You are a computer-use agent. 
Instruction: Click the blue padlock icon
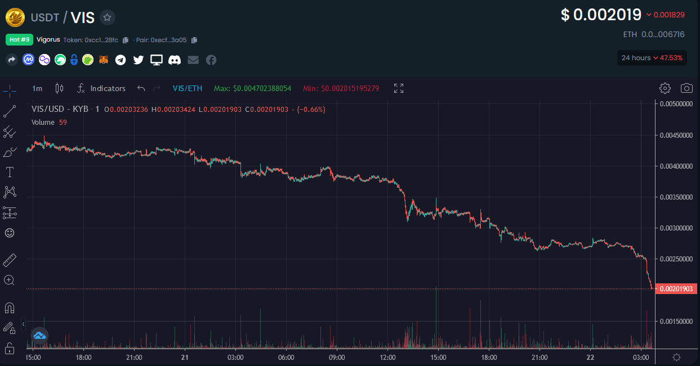(73, 60)
